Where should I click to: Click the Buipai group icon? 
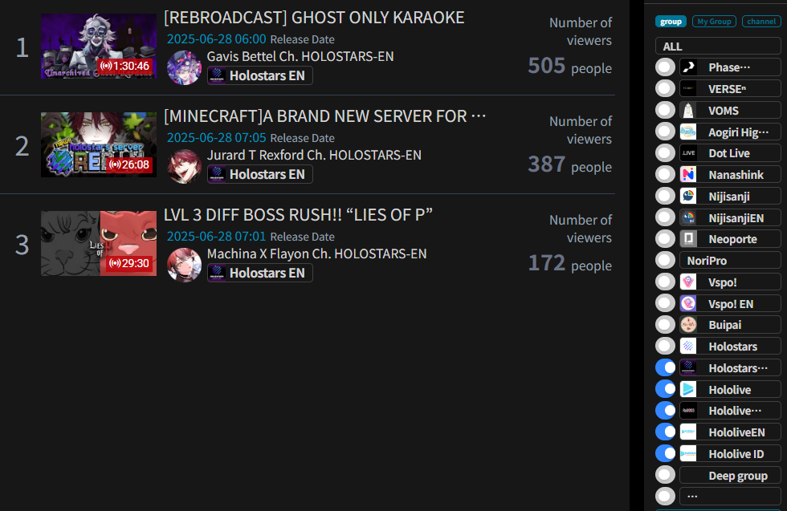[688, 325]
